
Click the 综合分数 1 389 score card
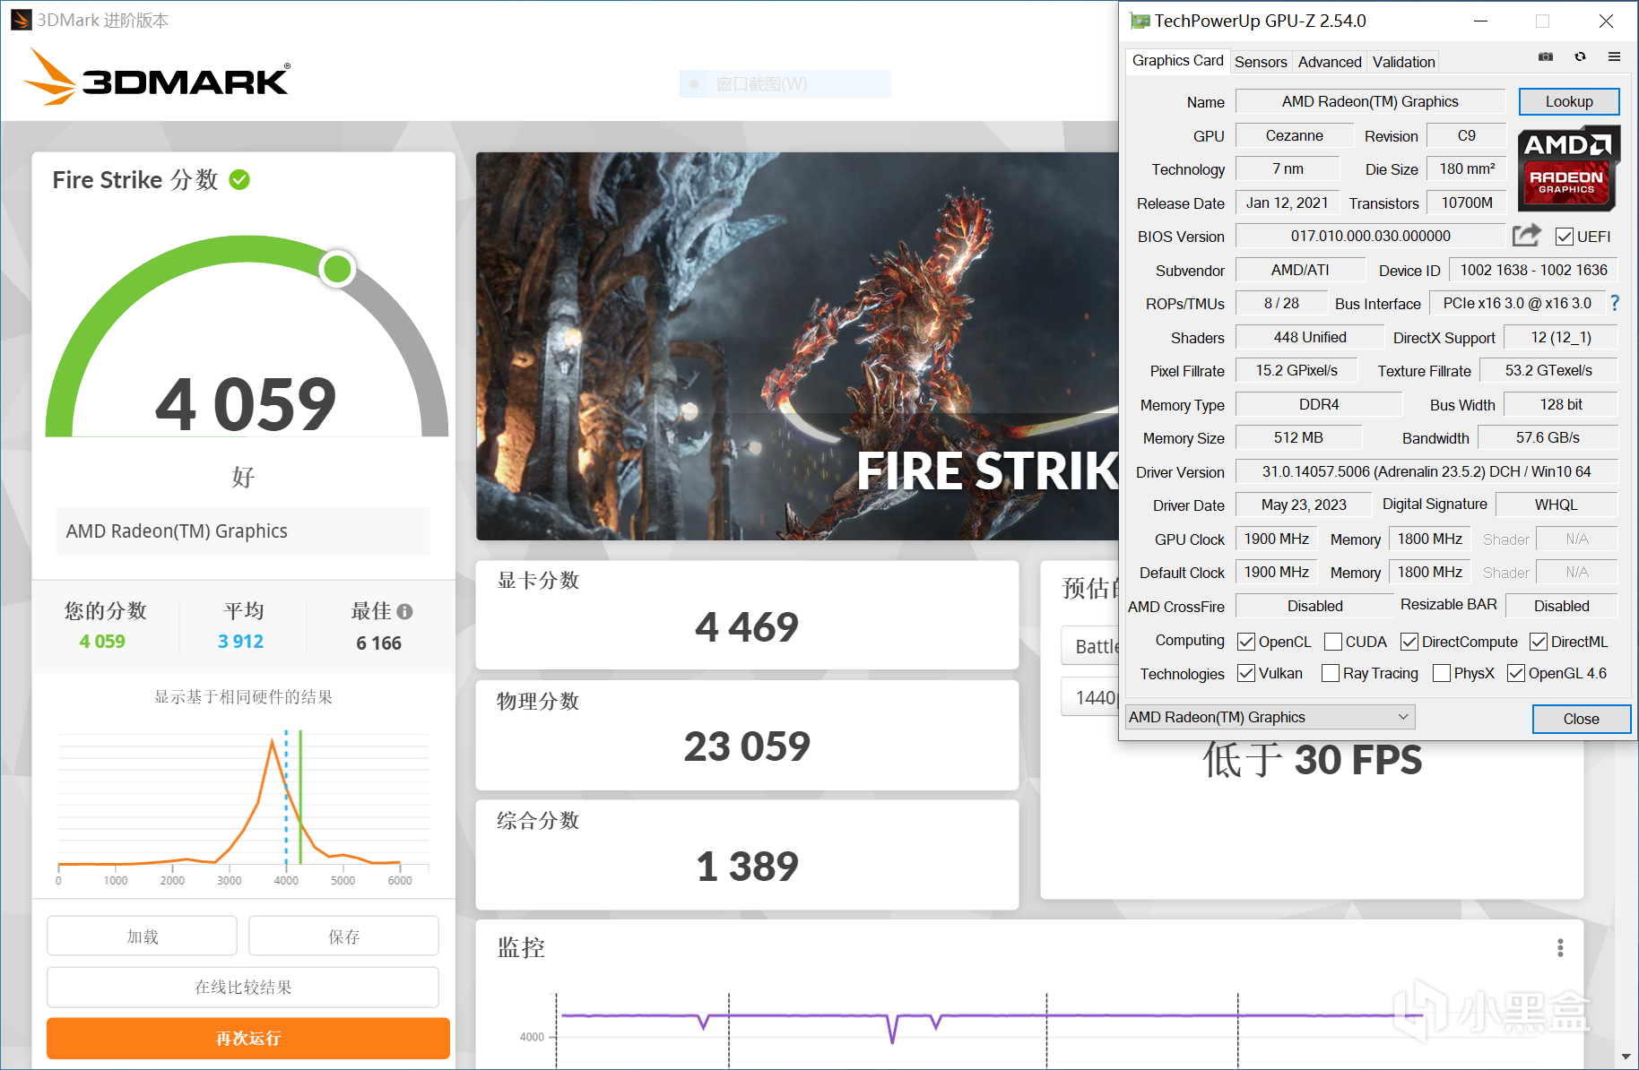click(x=747, y=855)
